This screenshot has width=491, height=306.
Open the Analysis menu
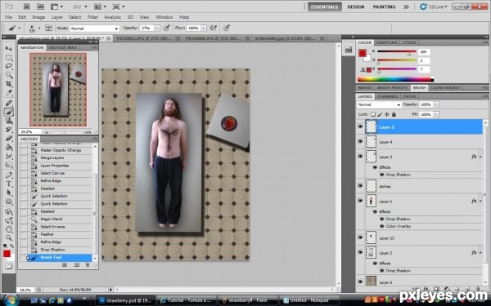[x=112, y=17]
